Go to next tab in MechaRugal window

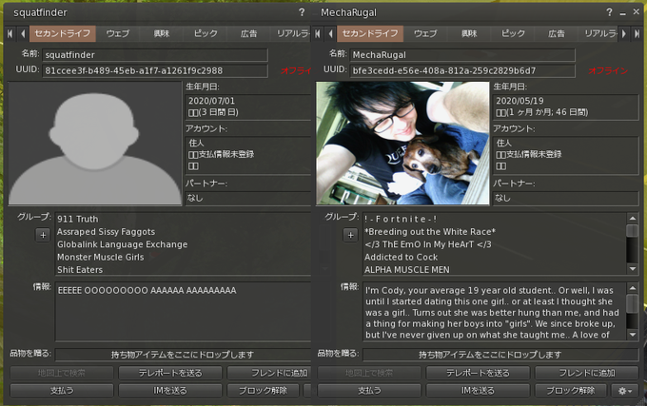(624, 33)
